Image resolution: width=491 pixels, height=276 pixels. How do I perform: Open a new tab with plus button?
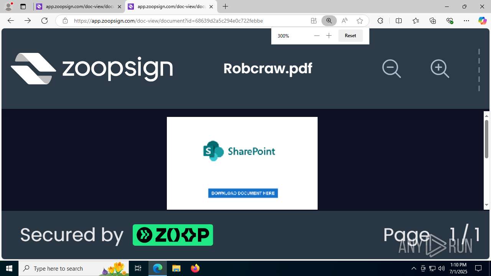pos(226,7)
